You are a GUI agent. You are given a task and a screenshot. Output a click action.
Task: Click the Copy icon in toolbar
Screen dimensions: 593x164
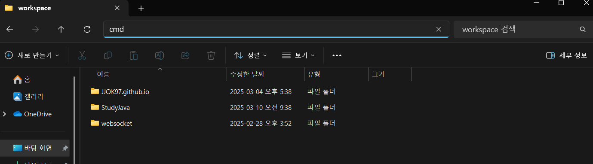(108, 55)
